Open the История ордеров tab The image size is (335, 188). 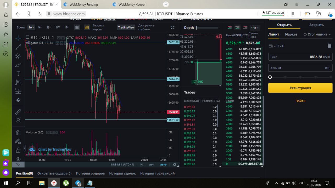pyautogui.click(x=90, y=173)
